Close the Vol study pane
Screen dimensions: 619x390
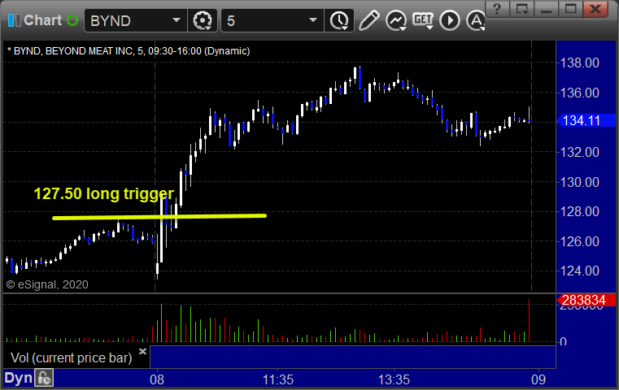click(142, 351)
